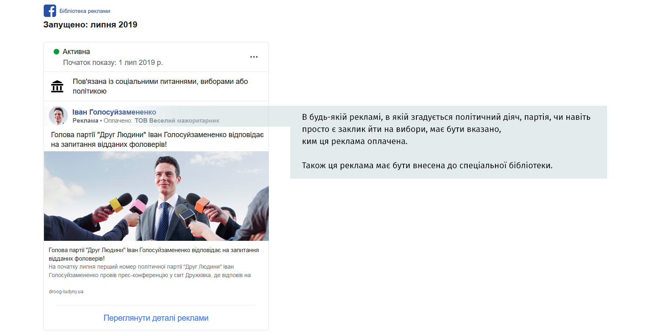Click the Facebook logo icon
The height and width of the screenshot is (334, 645).
click(50, 11)
